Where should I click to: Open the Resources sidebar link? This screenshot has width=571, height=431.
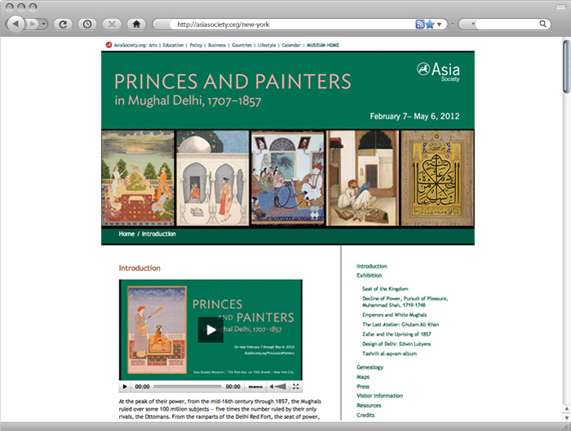pos(369,405)
